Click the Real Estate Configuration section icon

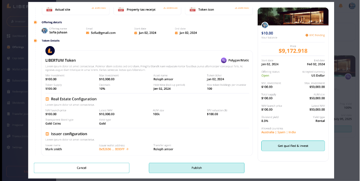point(47,99)
